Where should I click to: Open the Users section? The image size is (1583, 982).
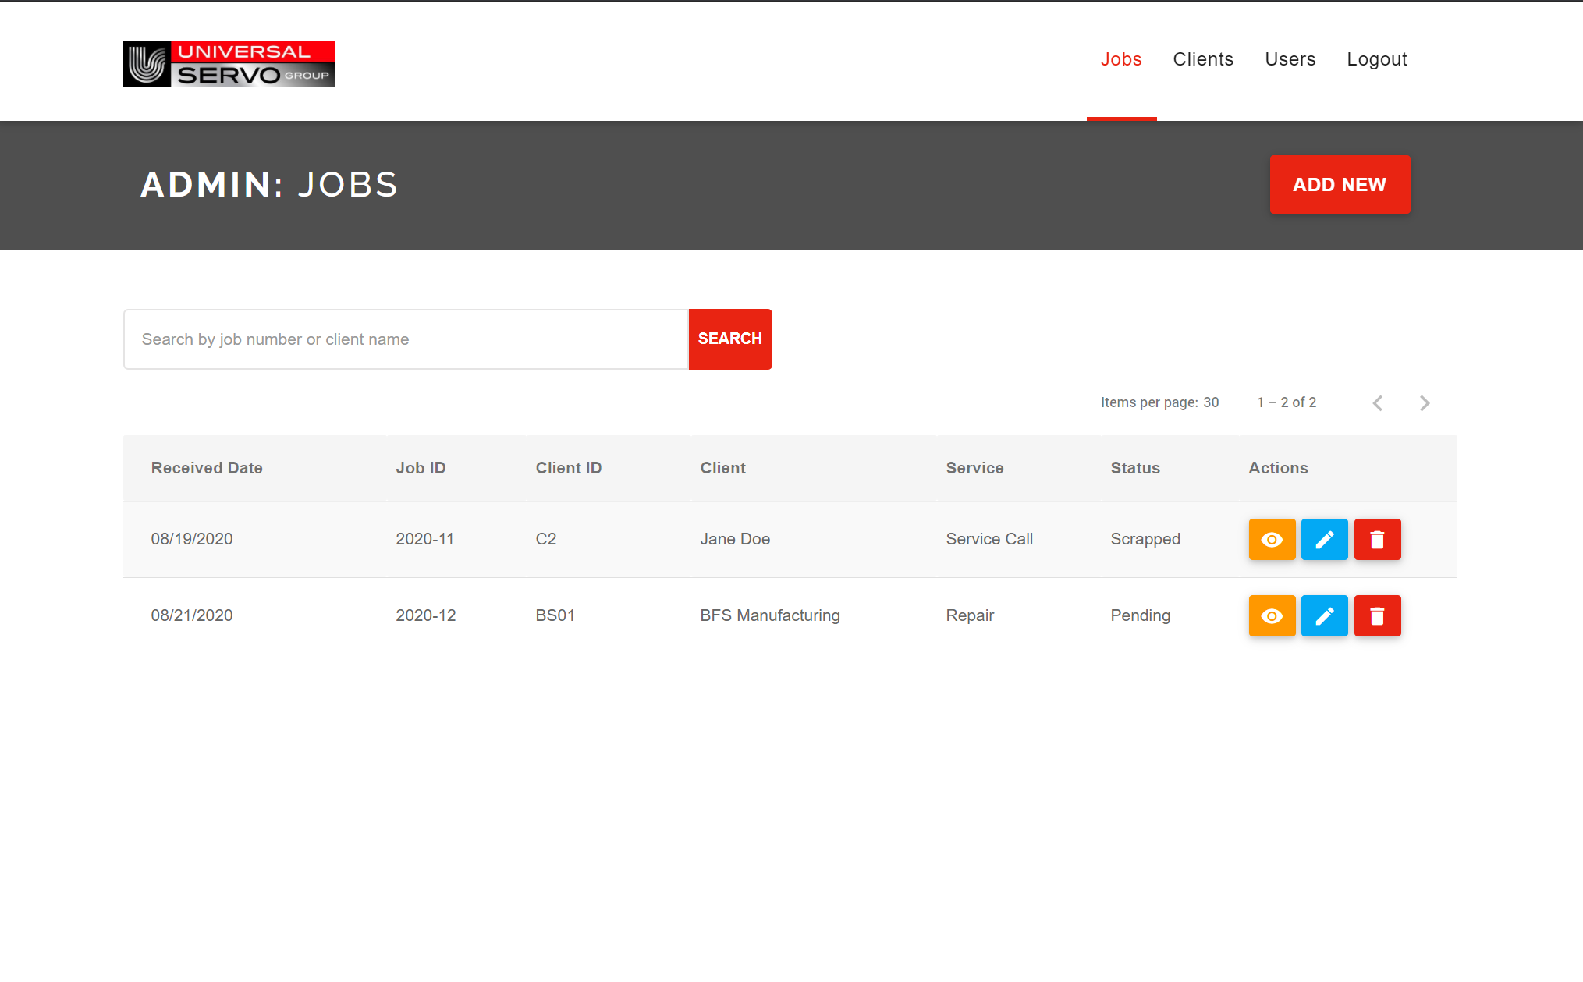1290,59
